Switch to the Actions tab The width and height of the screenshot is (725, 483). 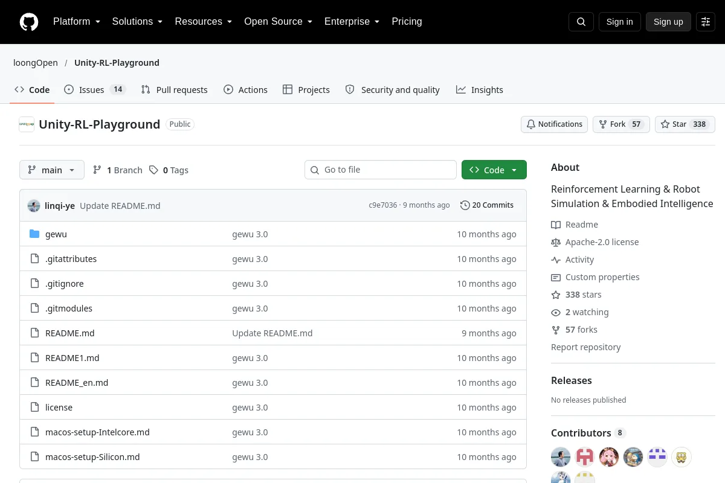point(245,90)
